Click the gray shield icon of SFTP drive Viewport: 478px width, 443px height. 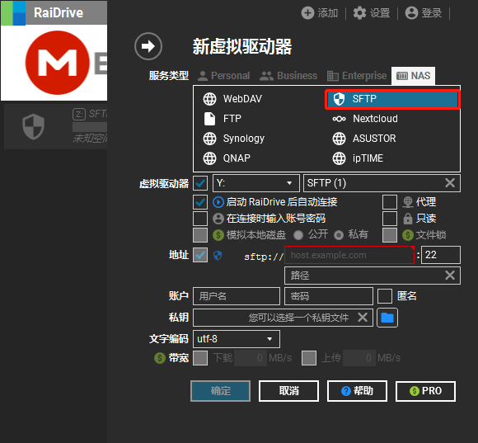(33, 126)
